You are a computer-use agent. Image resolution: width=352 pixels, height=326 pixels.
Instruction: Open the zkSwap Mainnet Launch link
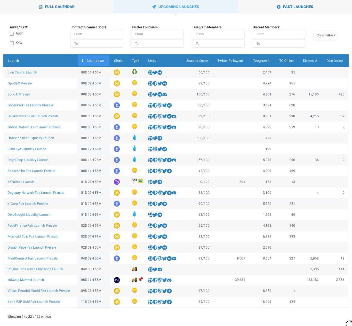pyautogui.click(x=26, y=280)
